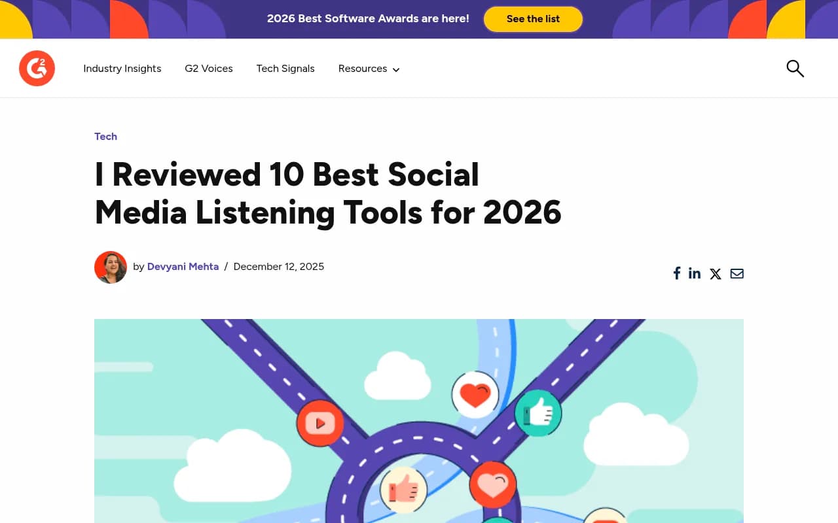Viewport: 838px width, 523px height.
Task: Click the magnifying glass in the header
Action: click(x=795, y=68)
